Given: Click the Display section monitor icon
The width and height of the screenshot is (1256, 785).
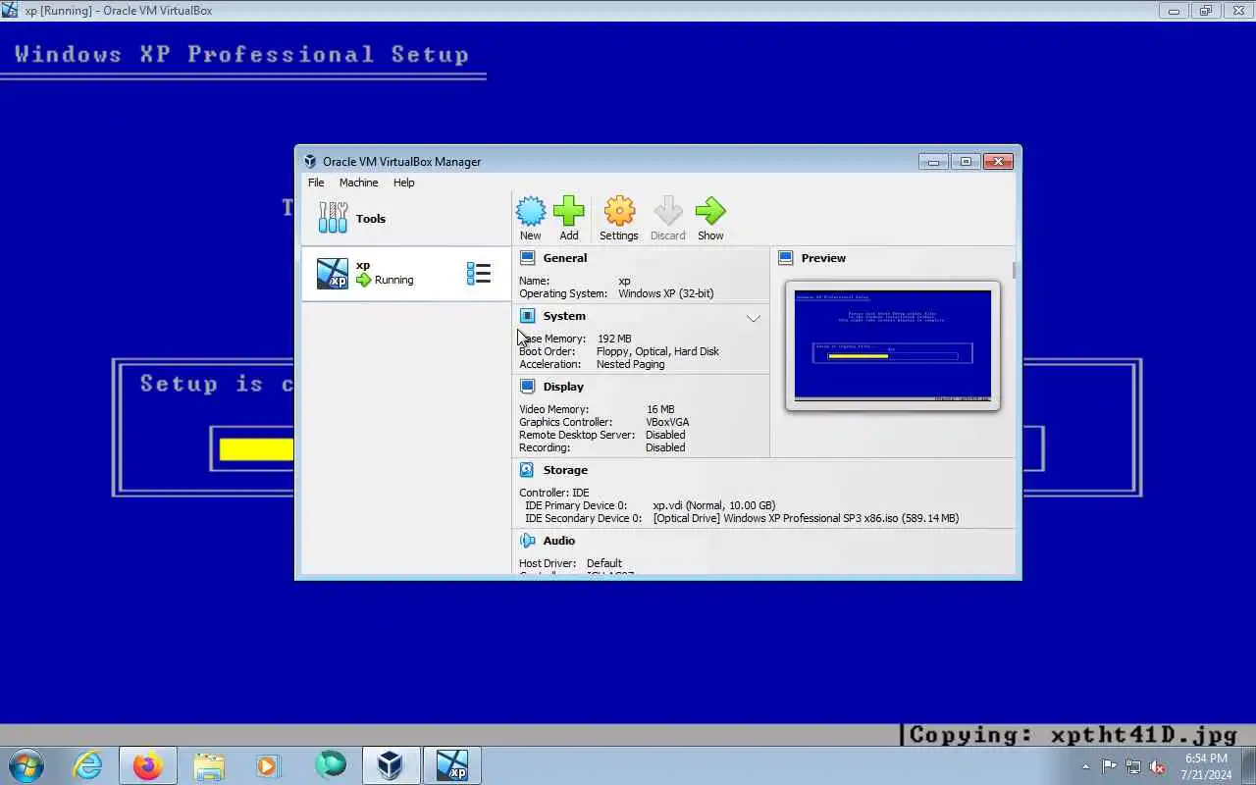Looking at the screenshot, I should point(527,387).
